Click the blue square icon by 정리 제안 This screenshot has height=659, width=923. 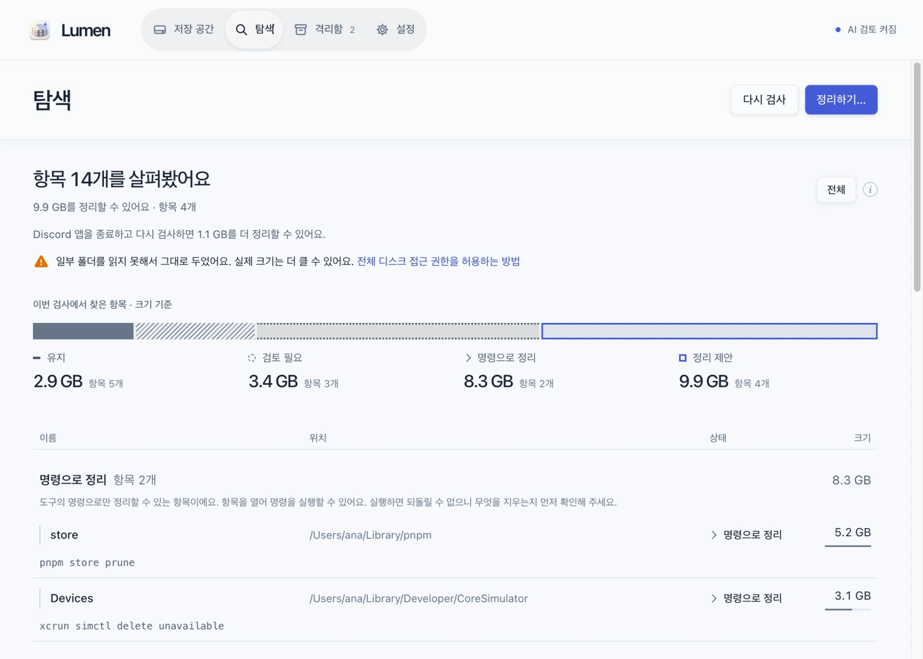682,358
